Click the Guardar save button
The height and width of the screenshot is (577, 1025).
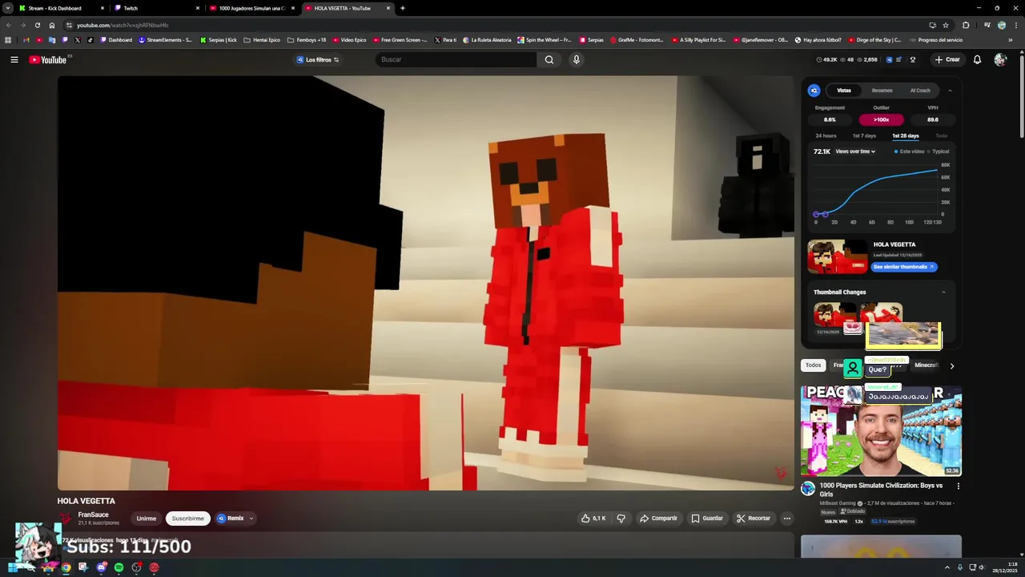[x=707, y=518]
